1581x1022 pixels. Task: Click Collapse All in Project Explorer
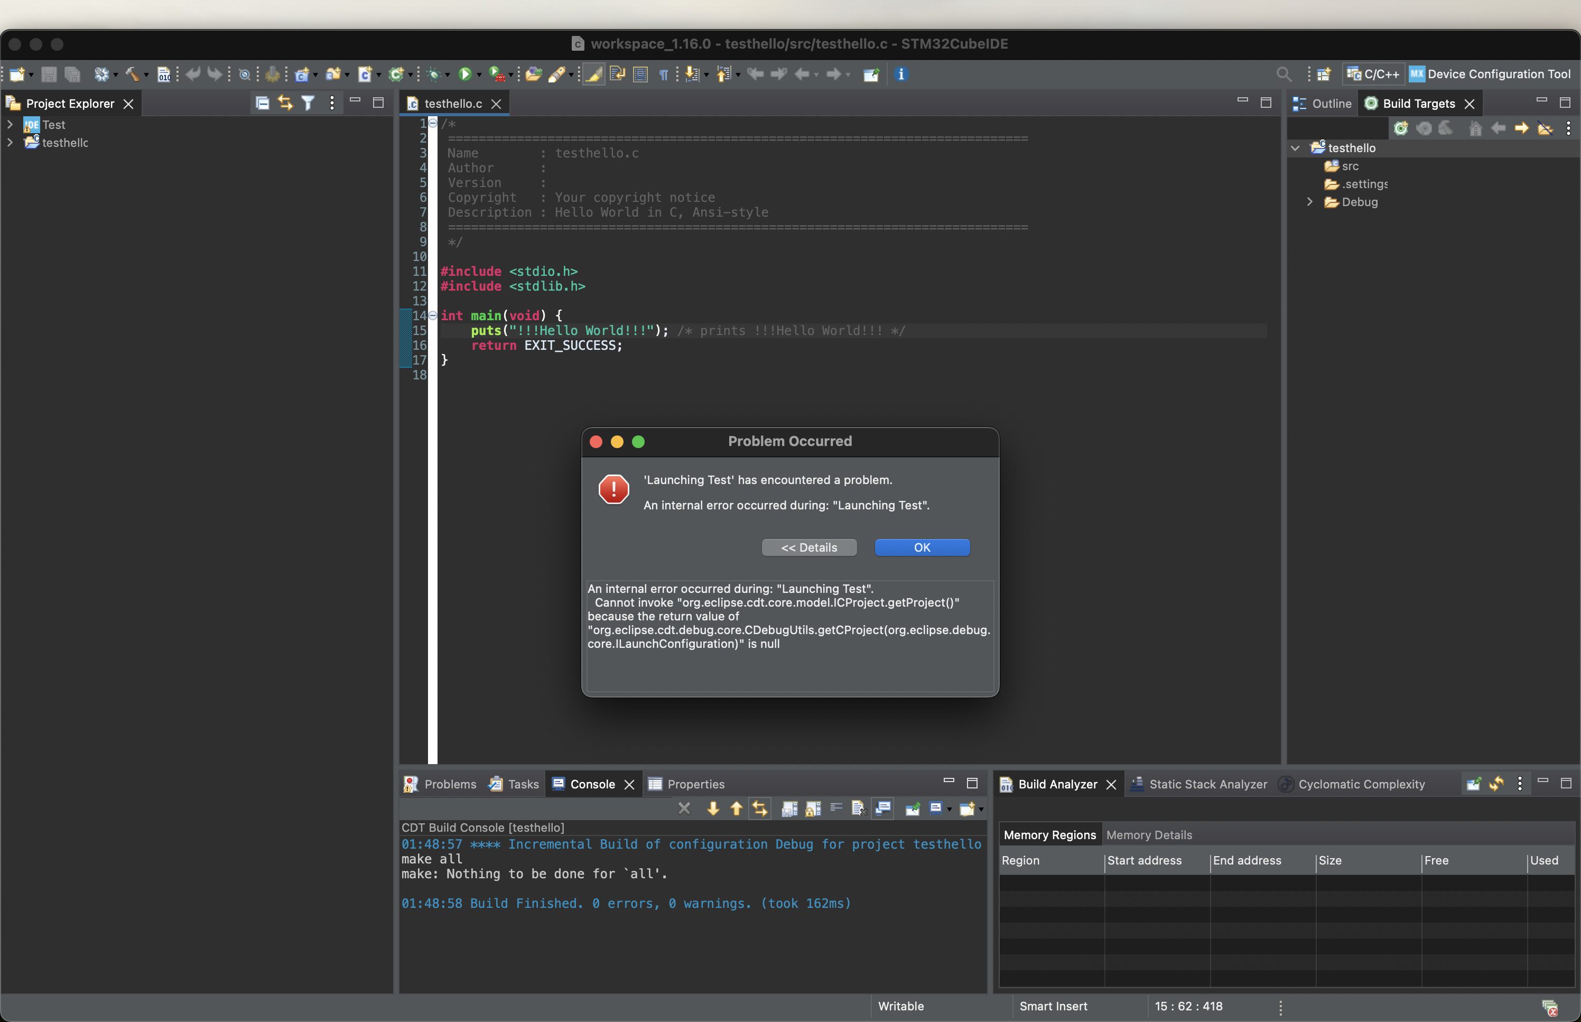(262, 103)
